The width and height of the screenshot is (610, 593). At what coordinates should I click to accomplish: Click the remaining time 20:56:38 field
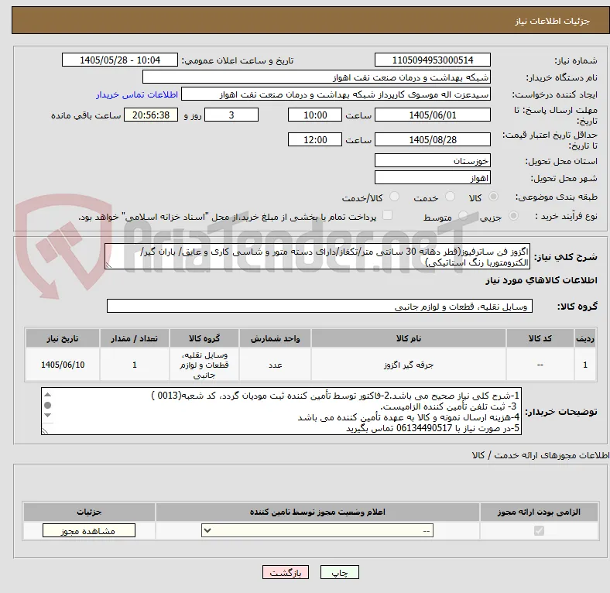click(151, 115)
